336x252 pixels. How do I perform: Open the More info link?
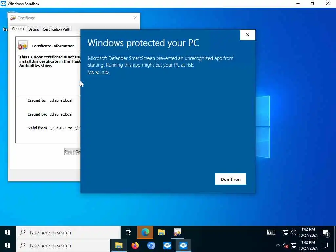[x=98, y=72]
